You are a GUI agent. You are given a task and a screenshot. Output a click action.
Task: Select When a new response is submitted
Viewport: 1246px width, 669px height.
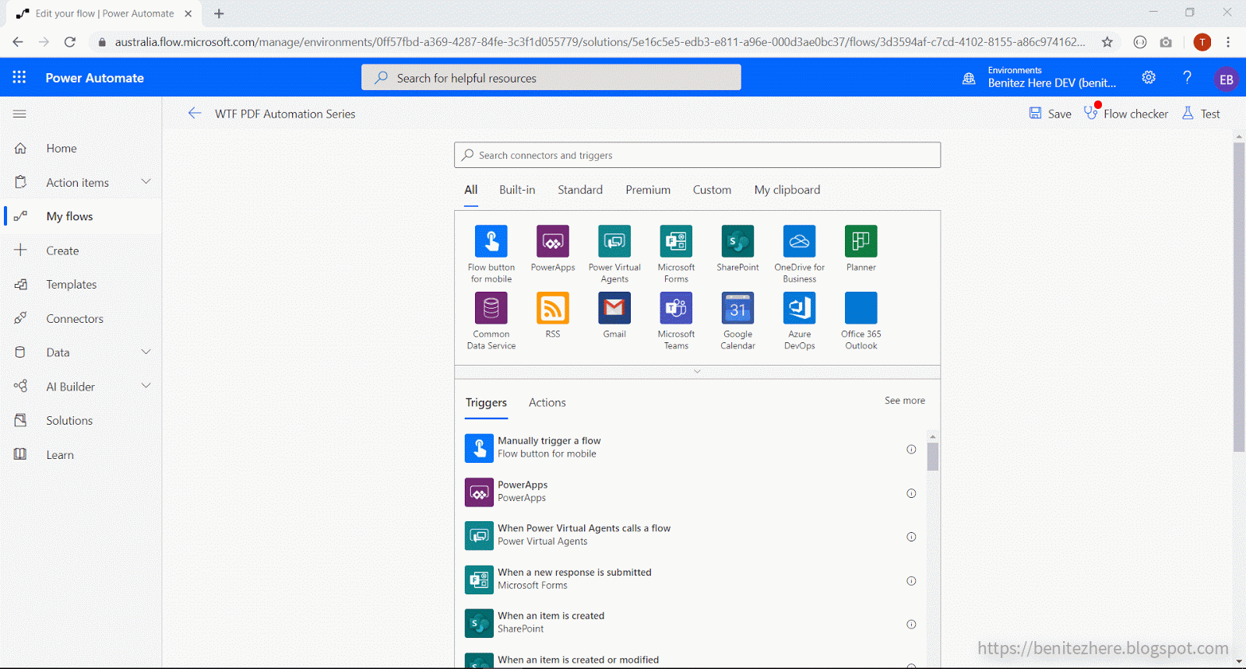691,580
